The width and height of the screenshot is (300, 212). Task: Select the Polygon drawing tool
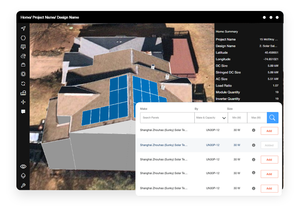pos(23,38)
